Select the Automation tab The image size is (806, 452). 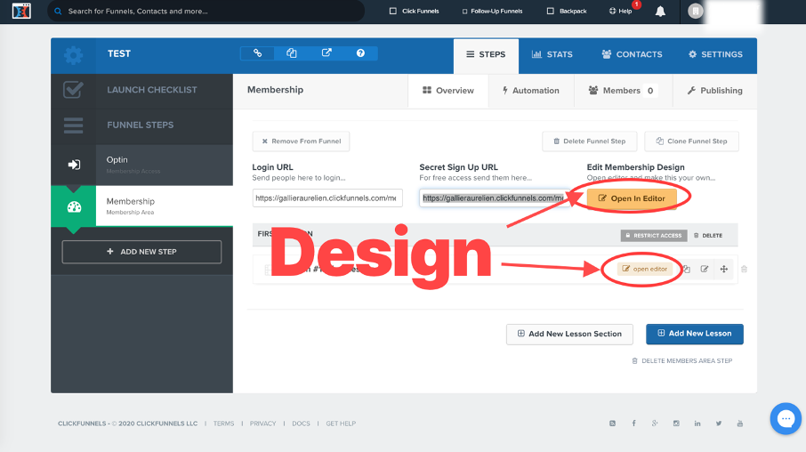(x=531, y=91)
